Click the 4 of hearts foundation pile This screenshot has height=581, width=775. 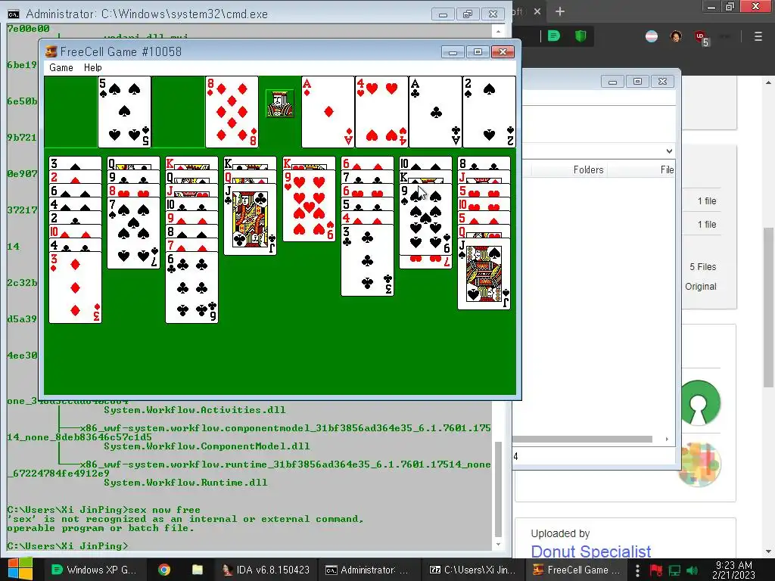tap(381, 112)
